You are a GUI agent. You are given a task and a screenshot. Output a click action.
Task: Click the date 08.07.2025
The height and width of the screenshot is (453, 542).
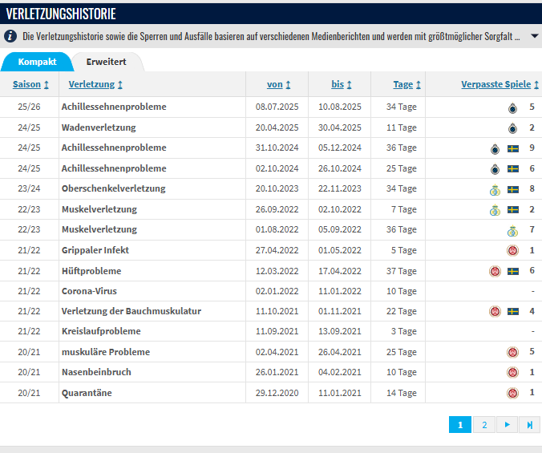277,107
